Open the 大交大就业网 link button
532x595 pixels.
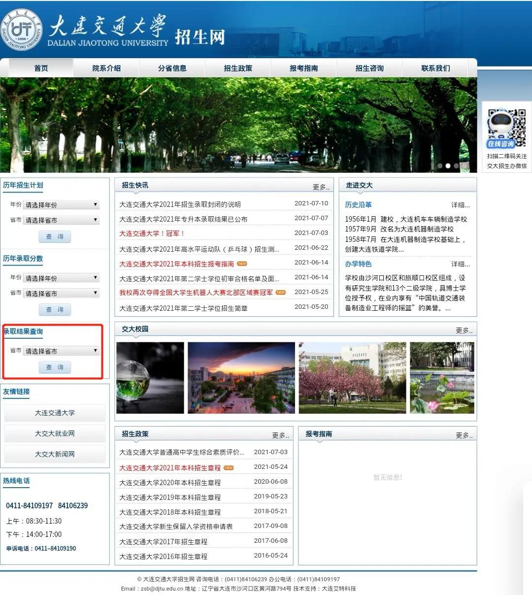coord(55,433)
